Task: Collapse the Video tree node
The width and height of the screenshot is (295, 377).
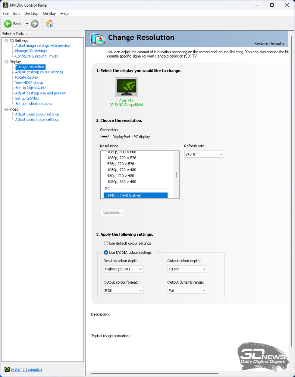Action: (6, 109)
